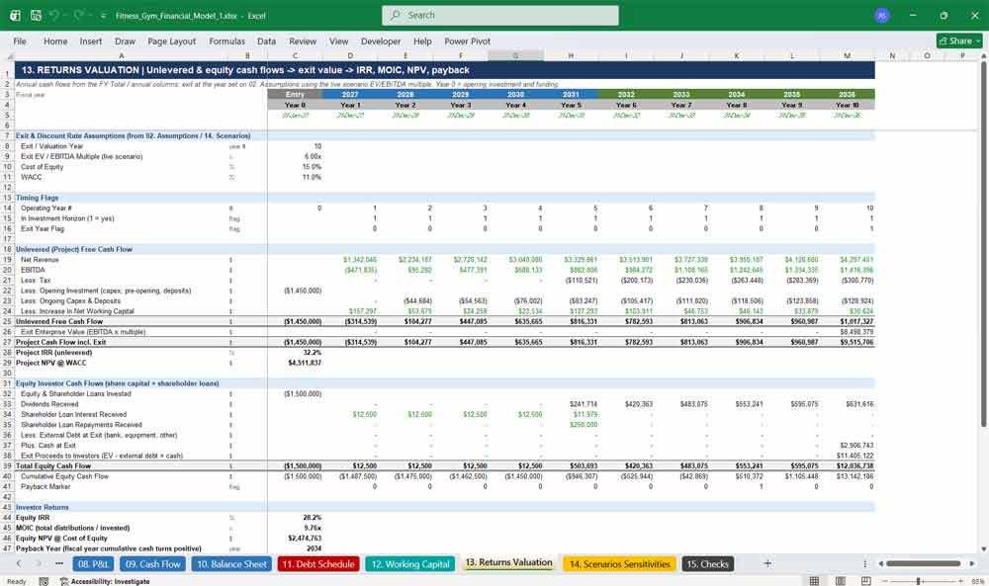
Task: Click inside the Search box
Action: click(x=500, y=15)
